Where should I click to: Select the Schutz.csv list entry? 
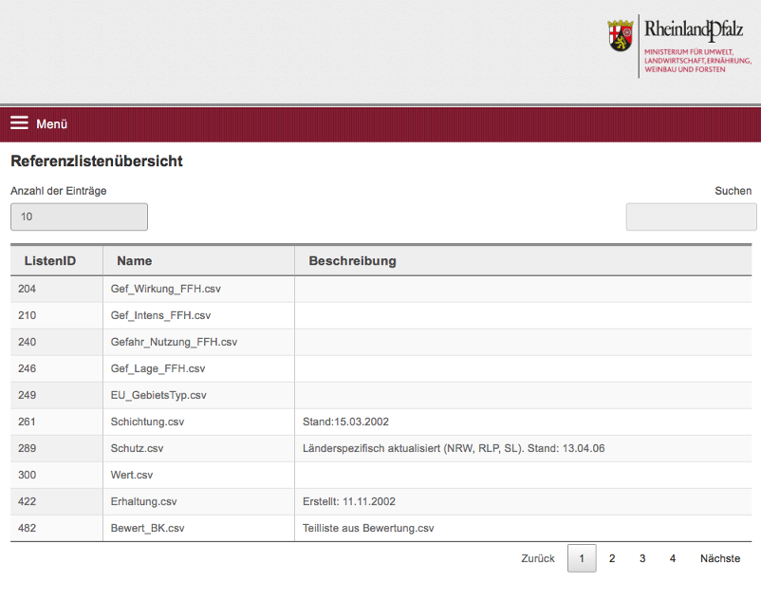[x=137, y=448]
